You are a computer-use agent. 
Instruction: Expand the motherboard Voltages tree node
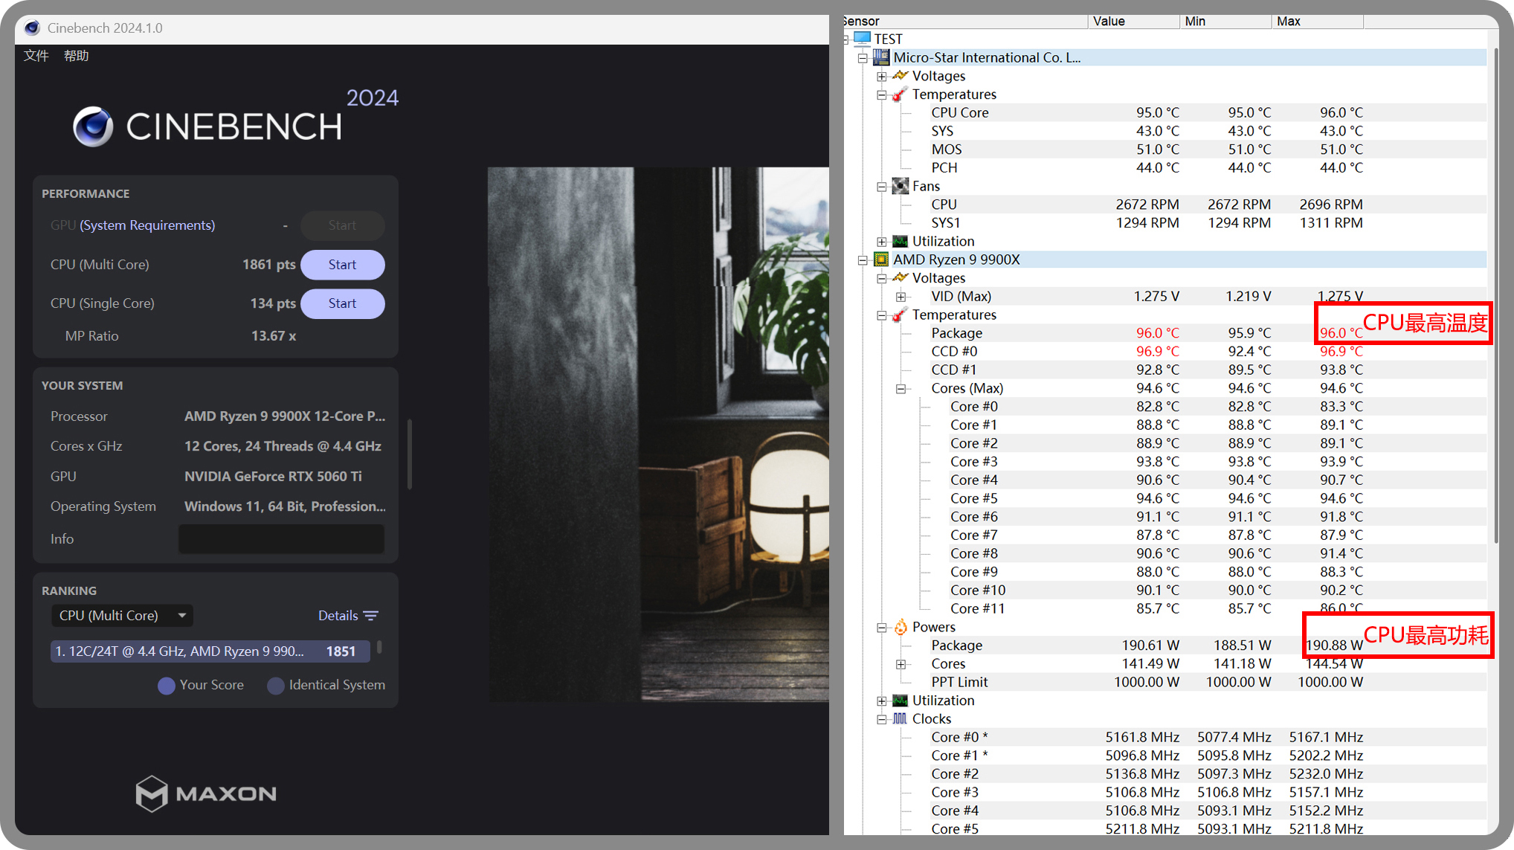click(881, 76)
